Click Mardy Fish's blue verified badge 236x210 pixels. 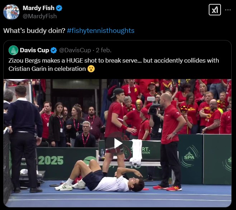59,8
